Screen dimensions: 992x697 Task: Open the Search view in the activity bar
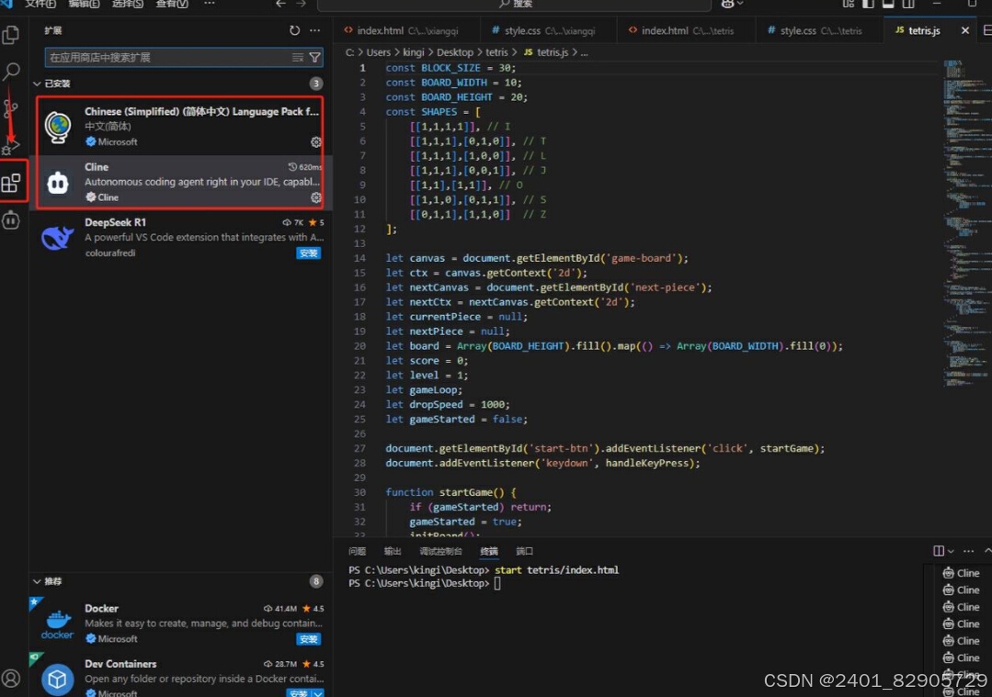pos(11,72)
